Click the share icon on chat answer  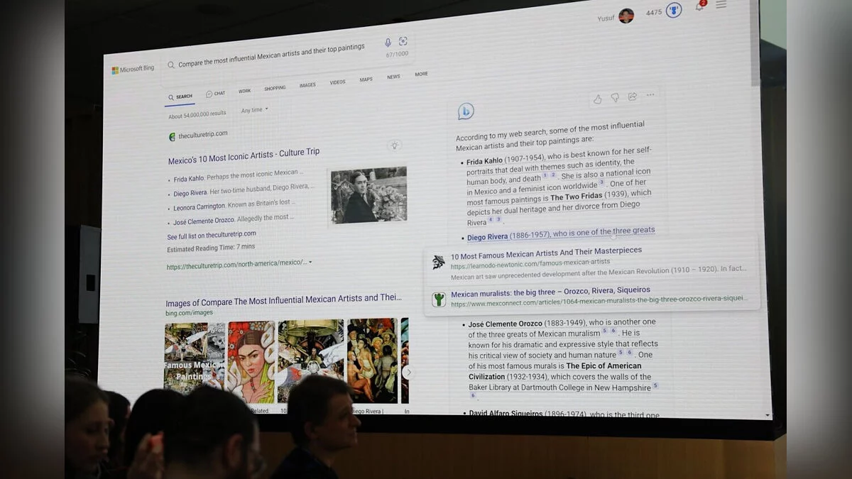[632, 96]
